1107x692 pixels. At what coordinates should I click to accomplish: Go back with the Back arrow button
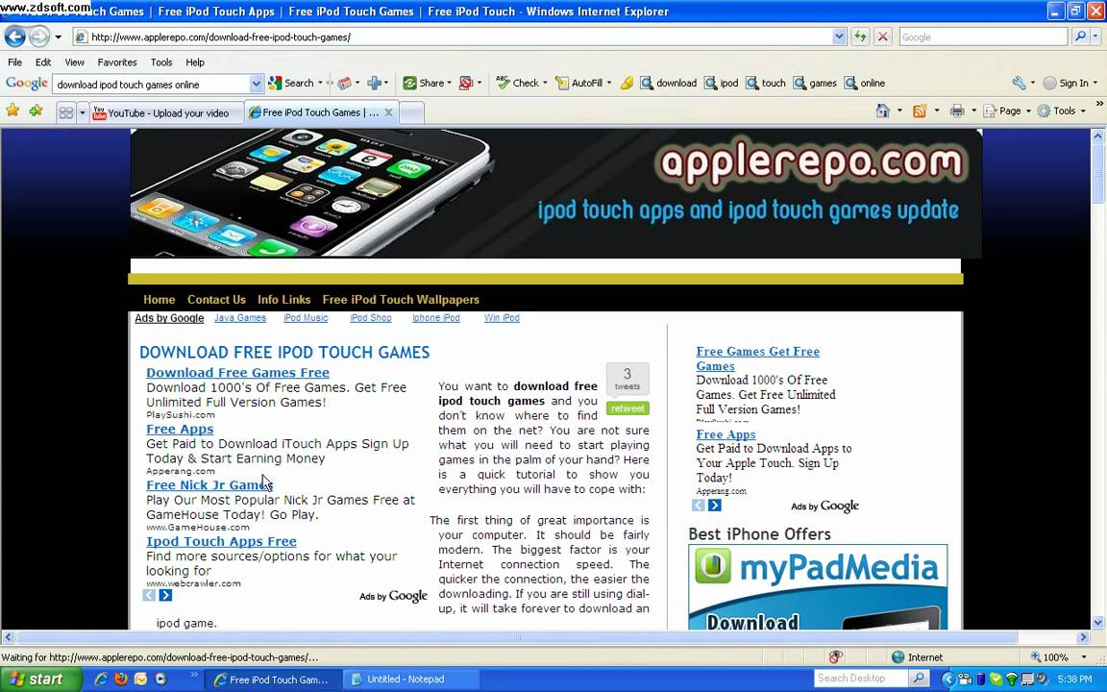[14, 36]
